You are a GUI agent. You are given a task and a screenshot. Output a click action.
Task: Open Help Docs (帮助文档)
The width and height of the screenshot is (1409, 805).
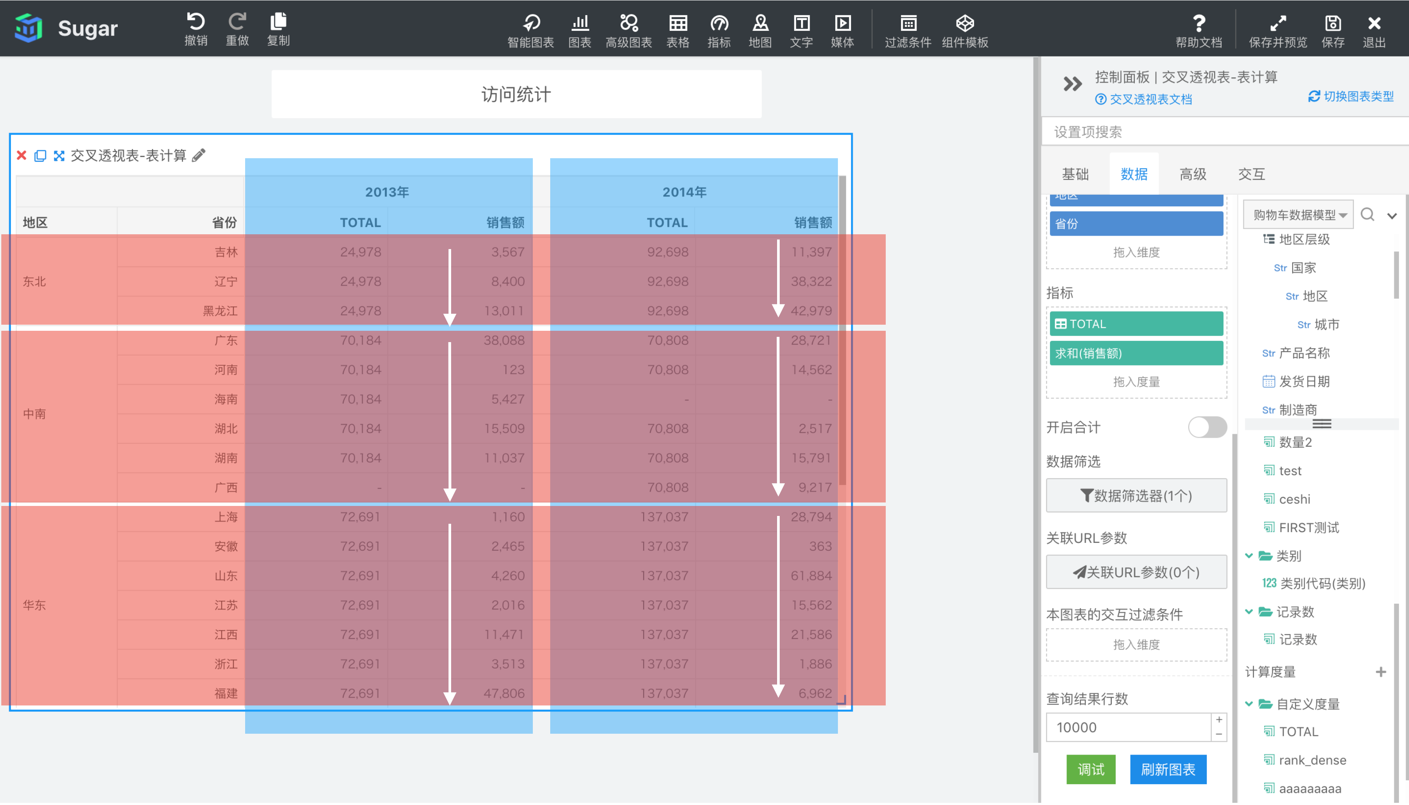pos(1198,30)
